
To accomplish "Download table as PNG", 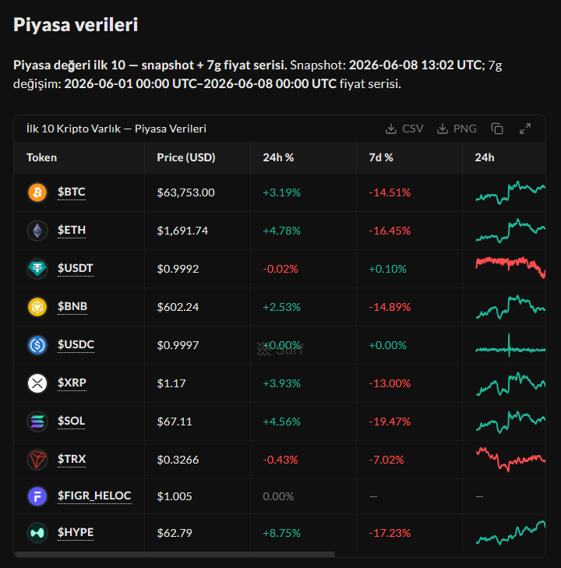I will point(457,129).
